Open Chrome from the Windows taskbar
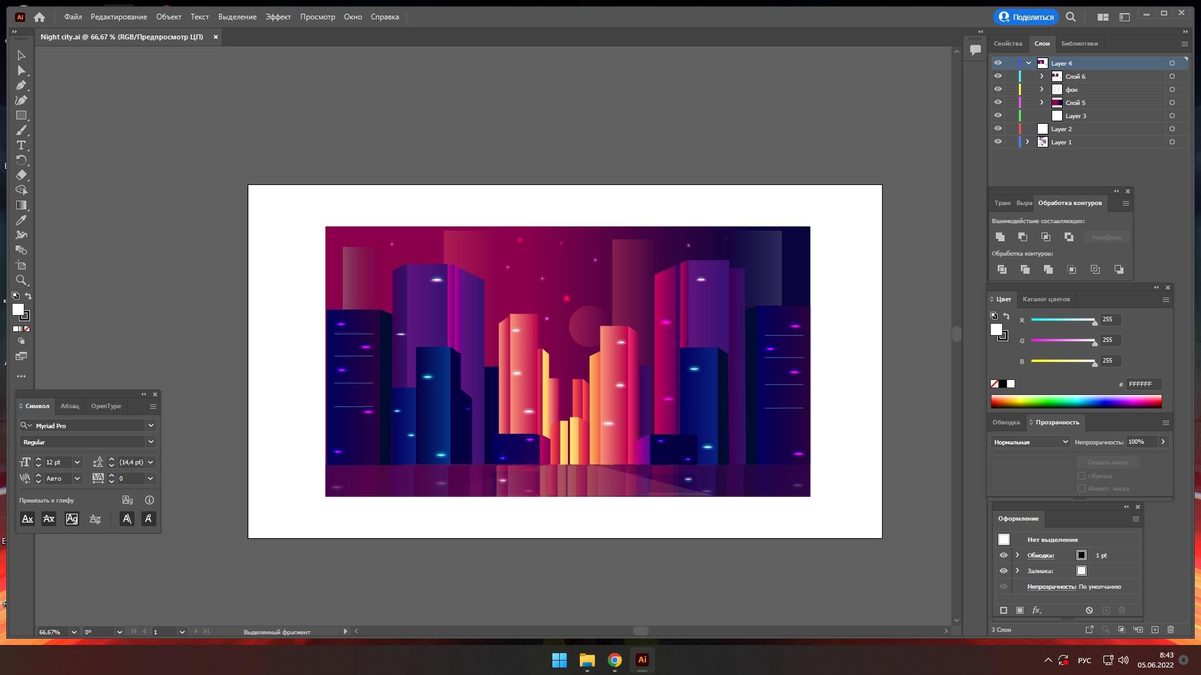 pyautogui.click(x=614, y=660)
